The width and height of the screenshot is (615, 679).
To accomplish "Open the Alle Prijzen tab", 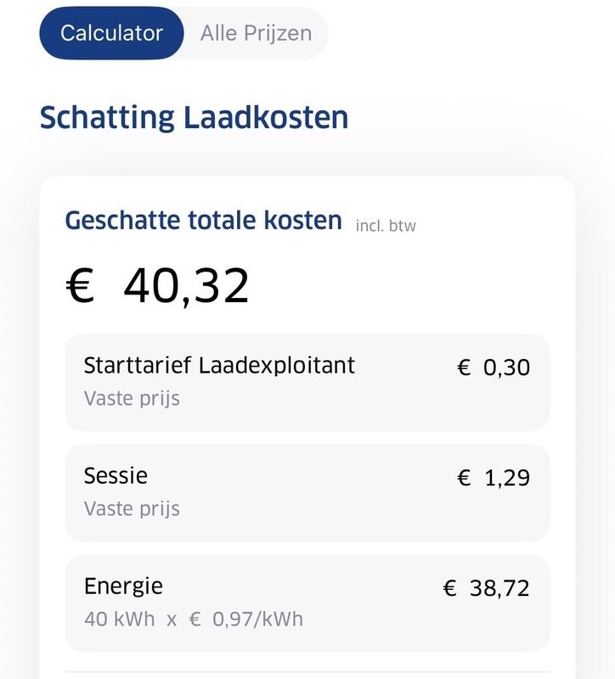I will point(256,34).
